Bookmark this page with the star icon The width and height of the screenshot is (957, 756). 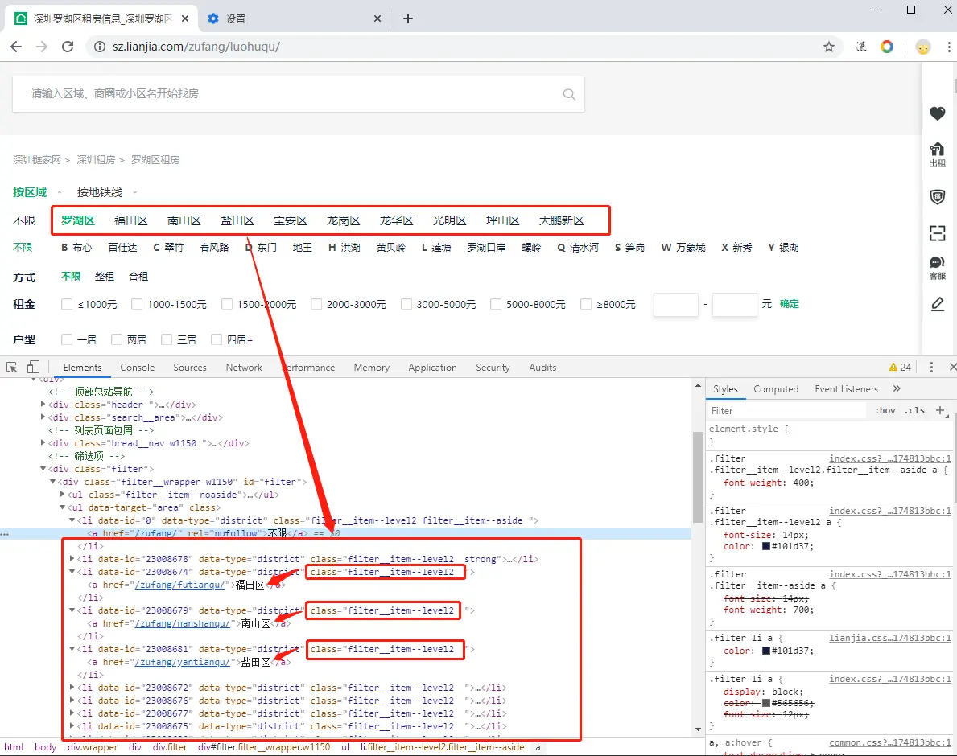tap(829, 47)
